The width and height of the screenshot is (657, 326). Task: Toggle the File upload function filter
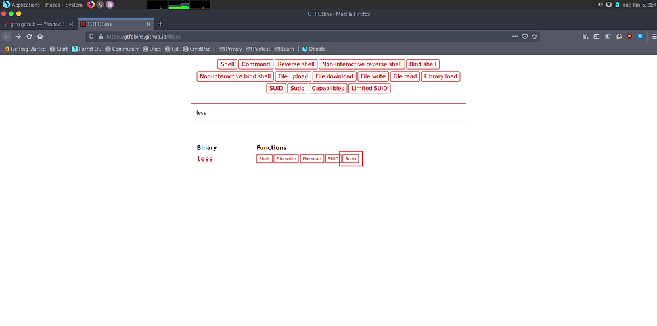click(293, 76)
